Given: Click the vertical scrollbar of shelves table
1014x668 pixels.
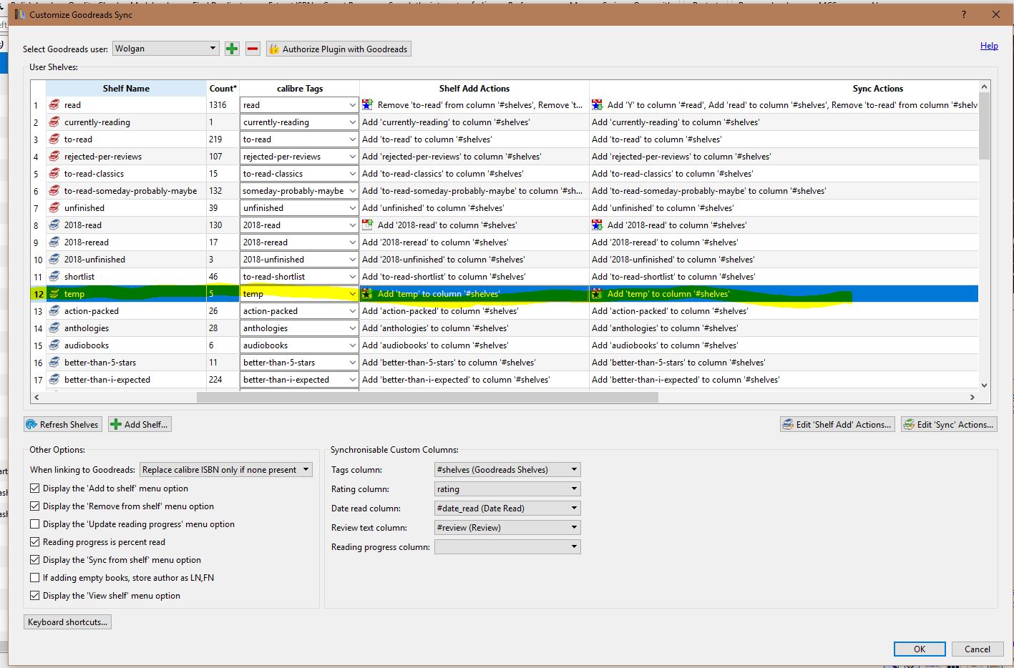Looking at the screenshot, I should [984, 126].
